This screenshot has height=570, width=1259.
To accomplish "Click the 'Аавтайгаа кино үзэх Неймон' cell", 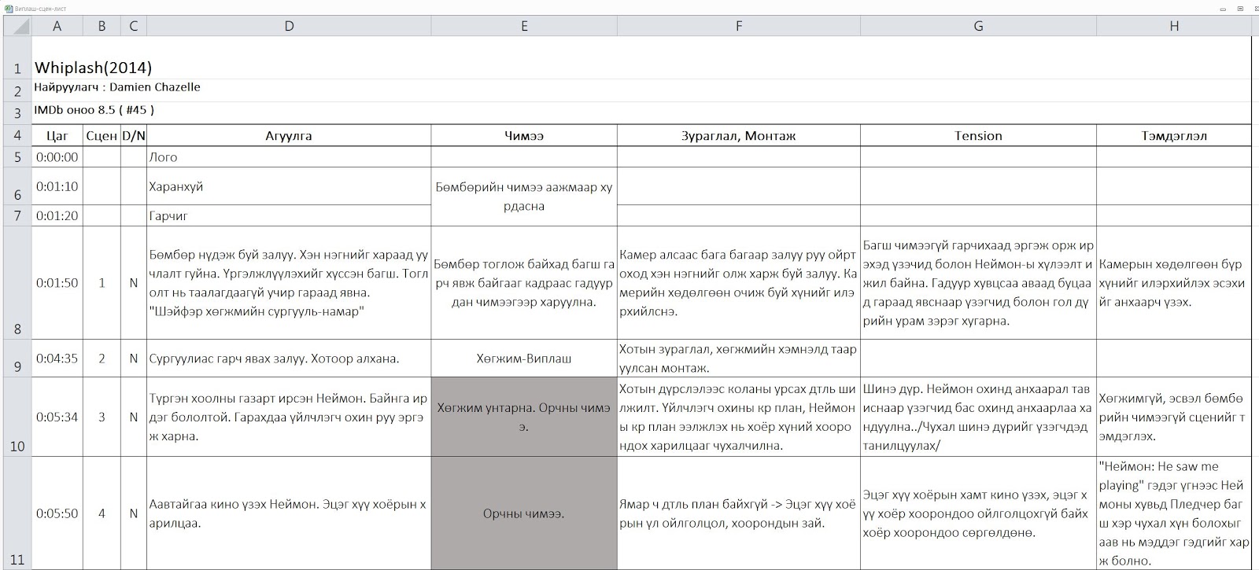I will (x=289, y=513).
